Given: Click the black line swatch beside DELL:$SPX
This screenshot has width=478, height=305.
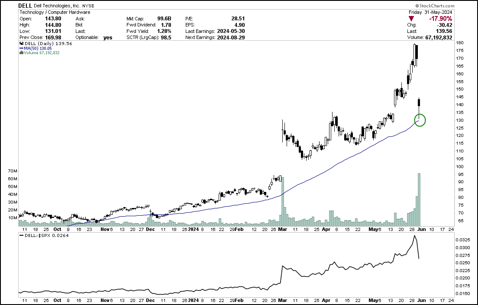Looking at the screenshot, I should pyautogui.click(x=21, y=235).
